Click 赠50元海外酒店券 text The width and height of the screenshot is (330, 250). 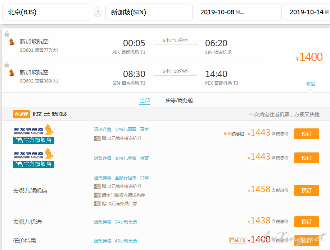coord(119,204)
